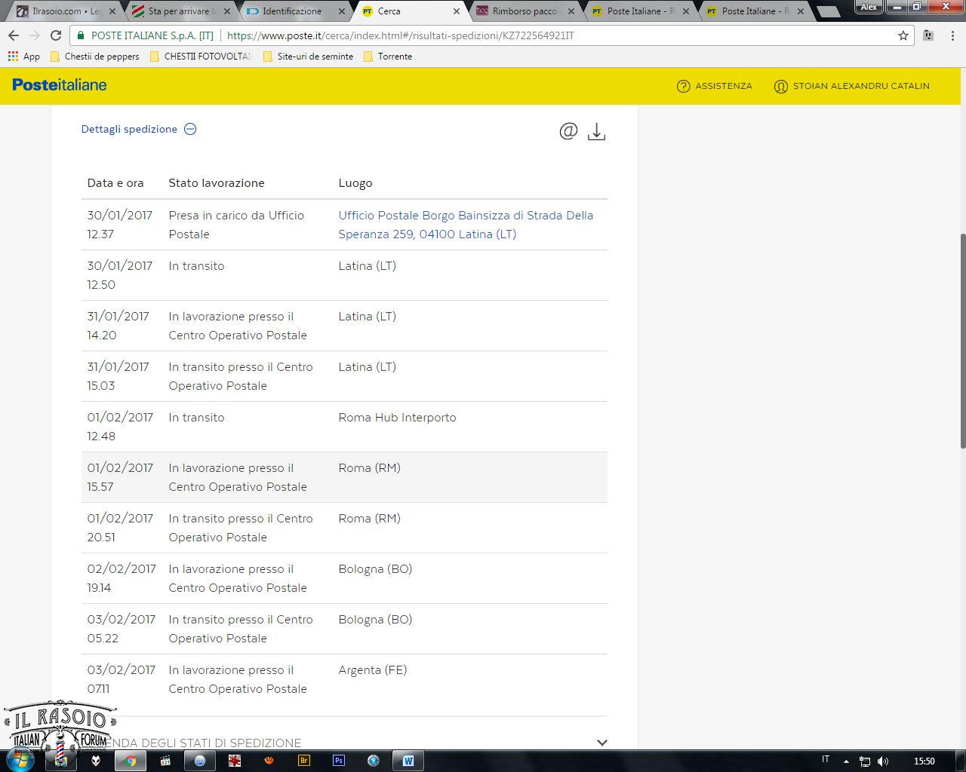This screenshot has width=966, height=772.
Task: Switch to the Rimborso pacco tab
Action: click(x=525, y=11)
